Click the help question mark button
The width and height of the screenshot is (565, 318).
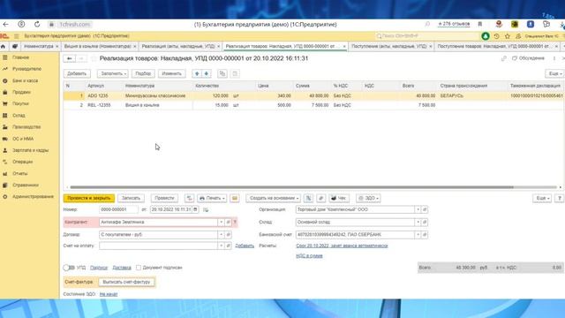560,198
